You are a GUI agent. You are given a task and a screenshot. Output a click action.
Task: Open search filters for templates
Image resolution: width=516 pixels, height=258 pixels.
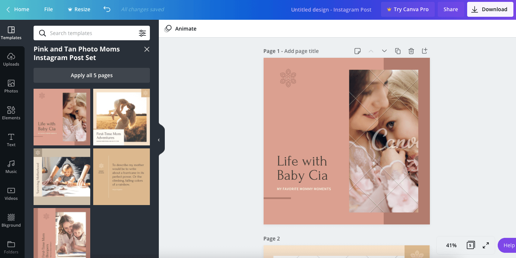[143, 33]
